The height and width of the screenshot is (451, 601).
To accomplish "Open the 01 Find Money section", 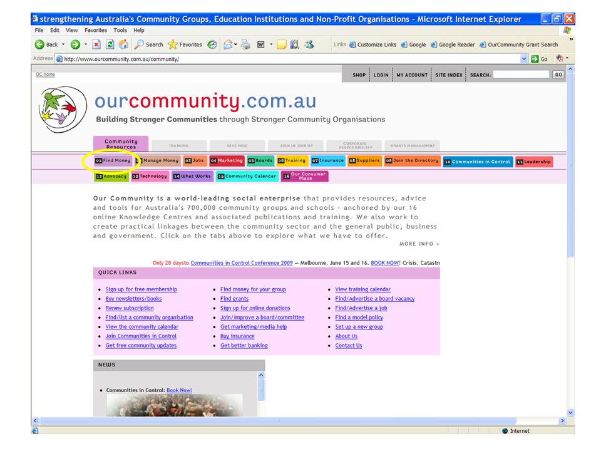I will pyautogui.click(x=113, y=160).
